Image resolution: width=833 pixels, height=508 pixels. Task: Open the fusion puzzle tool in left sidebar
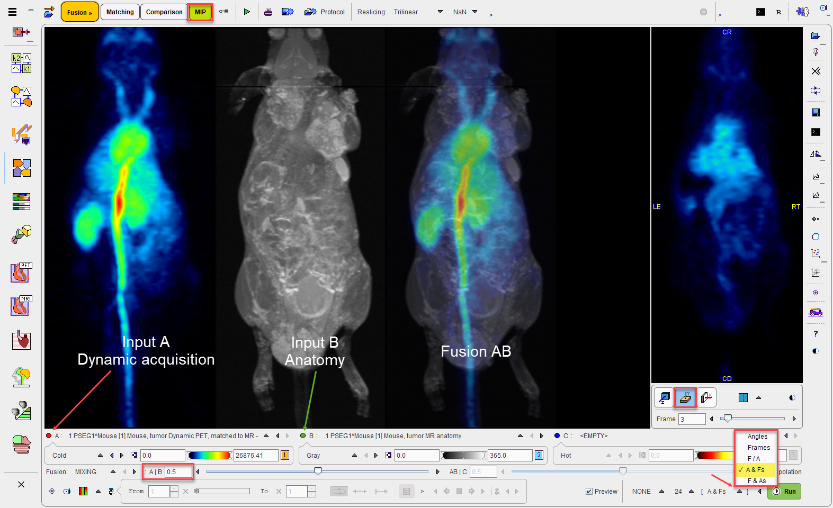click(x=21, y=168)
